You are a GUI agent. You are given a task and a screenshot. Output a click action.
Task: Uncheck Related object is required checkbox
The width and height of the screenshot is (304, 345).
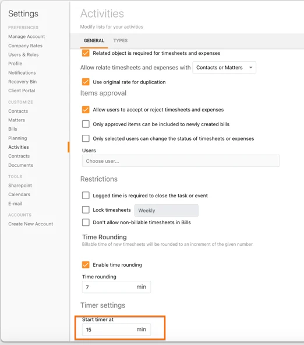tap(86, 53)
